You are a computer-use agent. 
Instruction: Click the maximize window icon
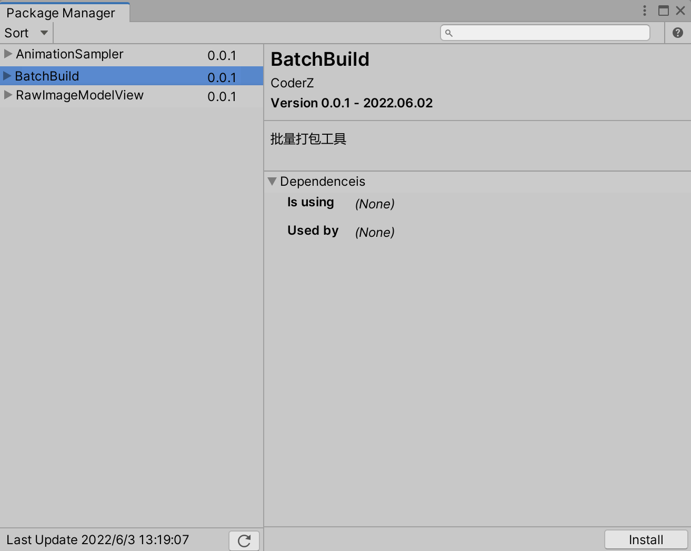tap(663, 11)
